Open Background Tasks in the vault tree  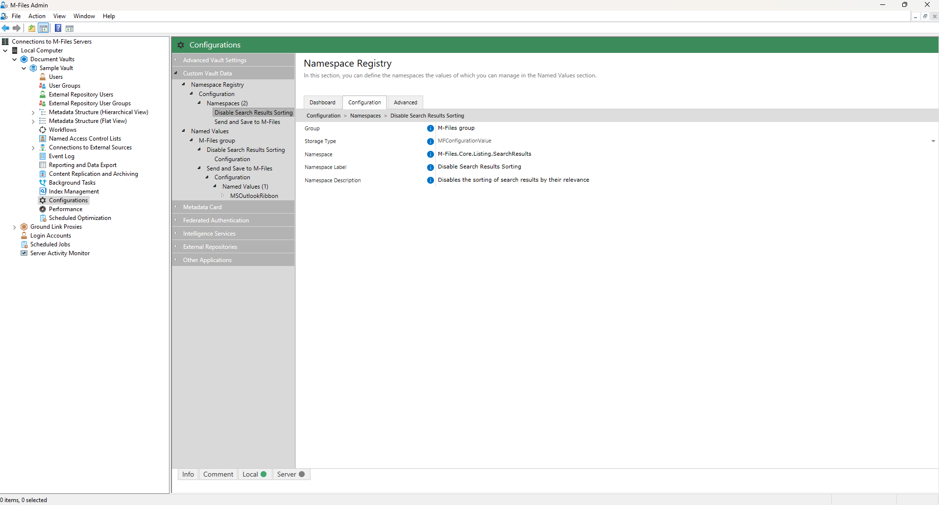[72, 183]
